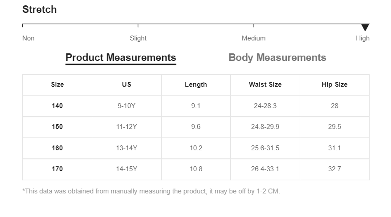
Task: Click the Hip Size column header
Action: (x=334, y=84)
